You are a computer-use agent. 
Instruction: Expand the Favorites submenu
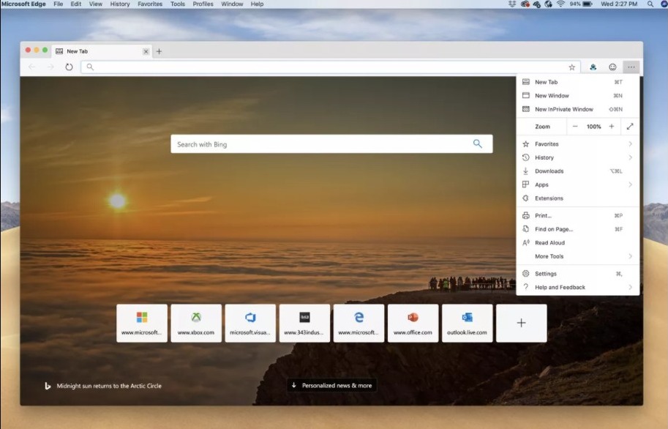tap(577, 144)
